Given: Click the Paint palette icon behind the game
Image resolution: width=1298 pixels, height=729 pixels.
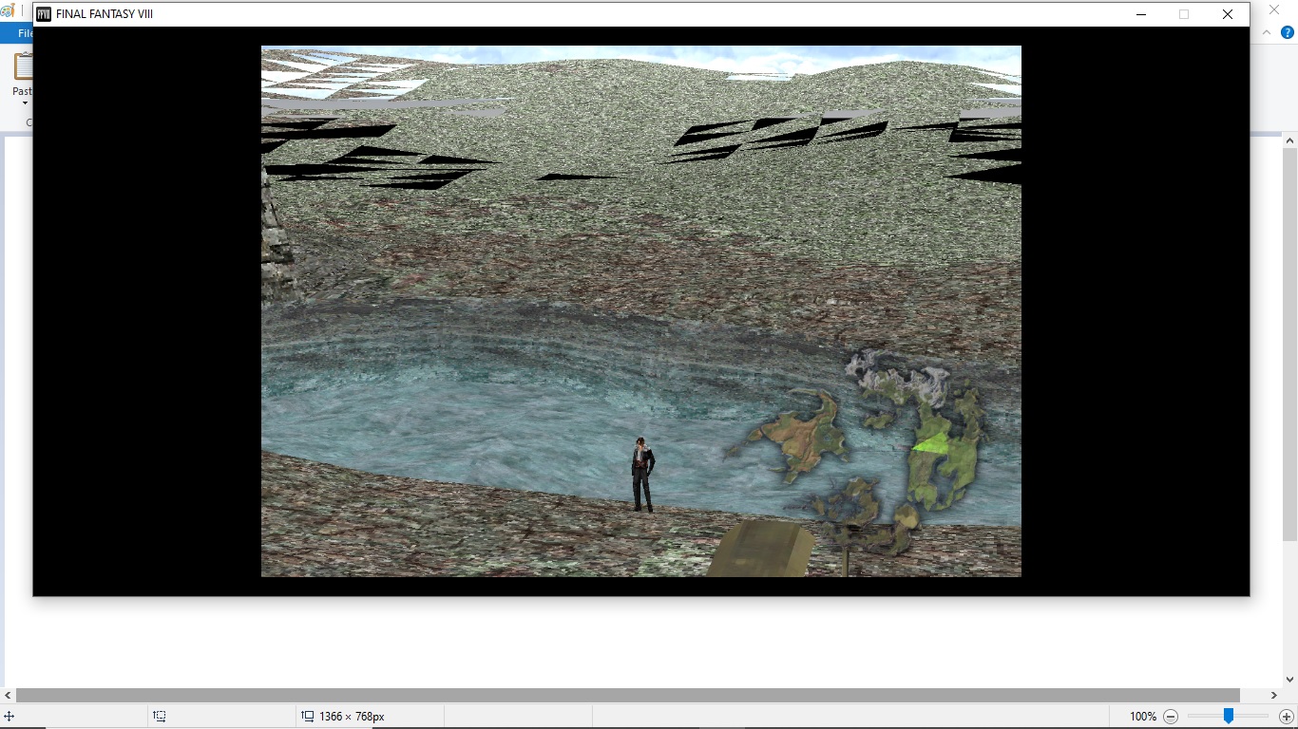Looking at the screenshot, I should tap(8, 10).
